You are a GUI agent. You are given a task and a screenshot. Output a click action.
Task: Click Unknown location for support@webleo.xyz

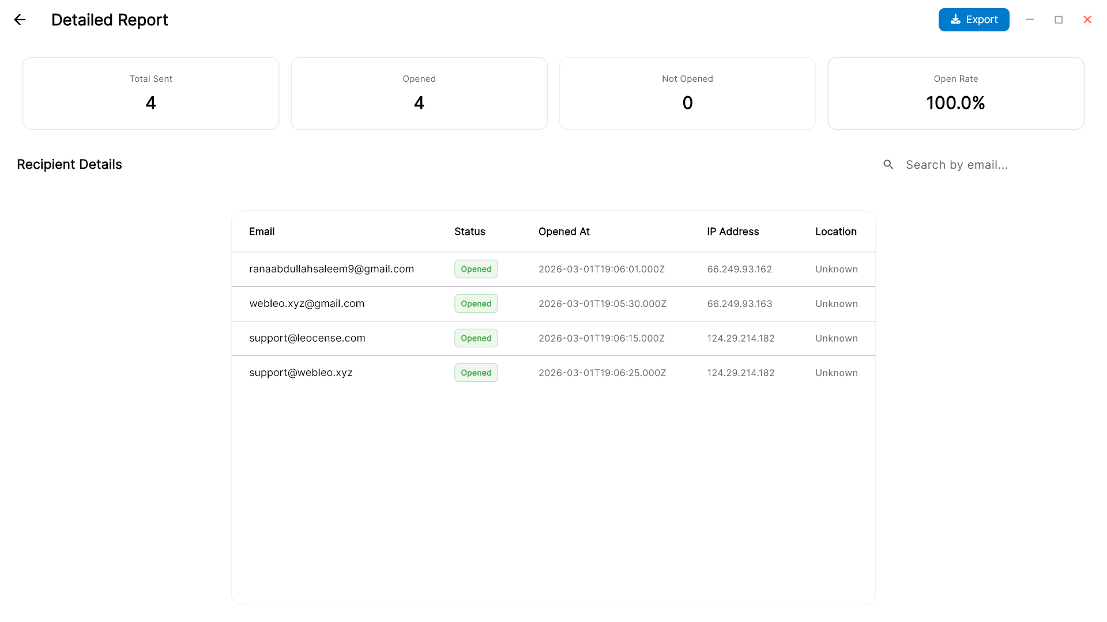tap(837, 373)
